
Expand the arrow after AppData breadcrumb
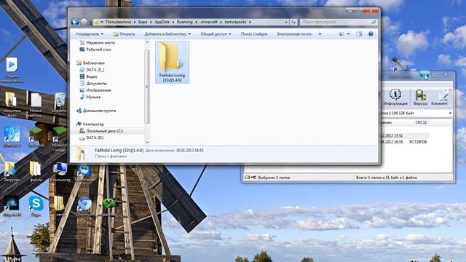tap(173, 22)
